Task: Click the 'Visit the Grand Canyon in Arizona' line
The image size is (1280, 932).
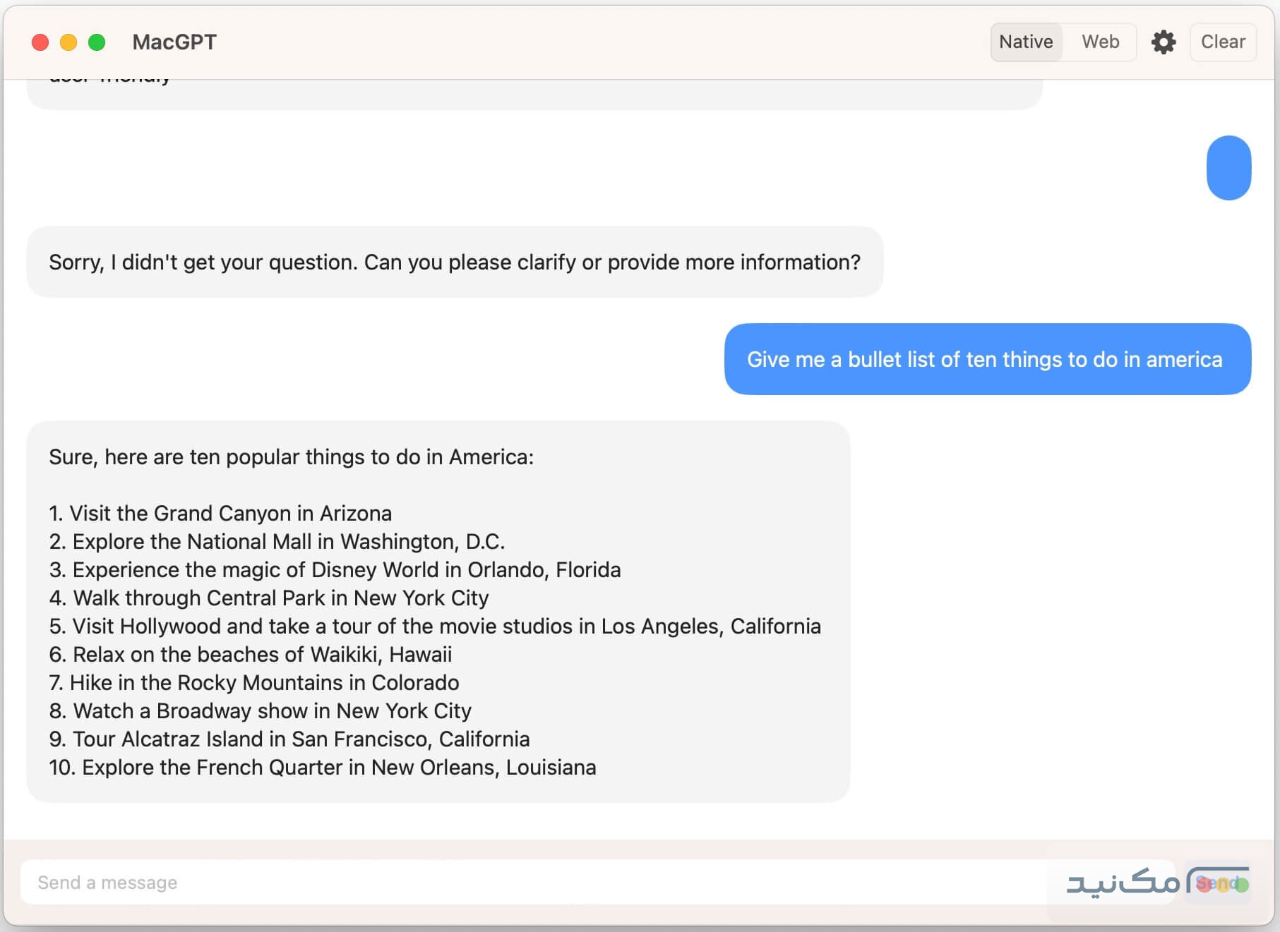Action: tap(220, 513)
